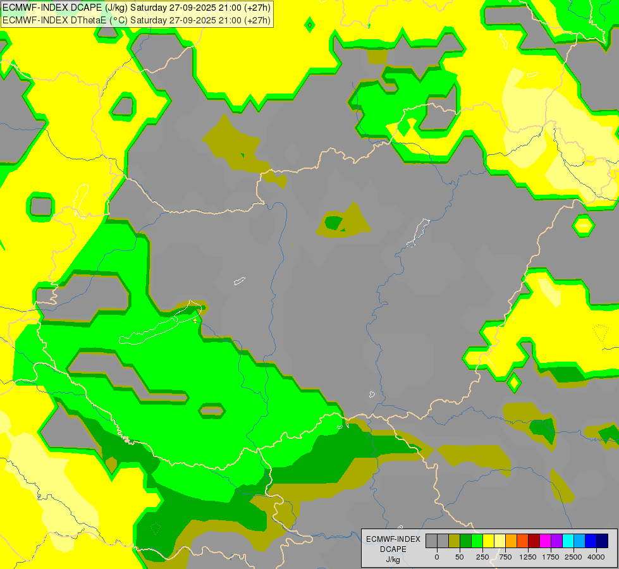This screenshot has height=569, width=619.
Task: Select the bright yellow legend swatch
Action: [x=488, y=541]
